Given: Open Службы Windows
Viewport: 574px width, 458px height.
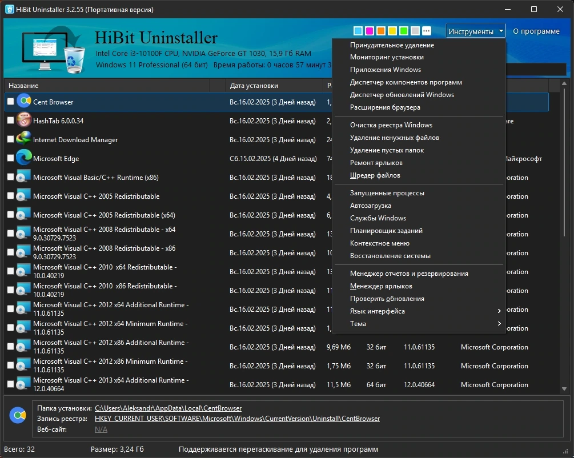Looking at the screenshot, I should coord(419,218).
